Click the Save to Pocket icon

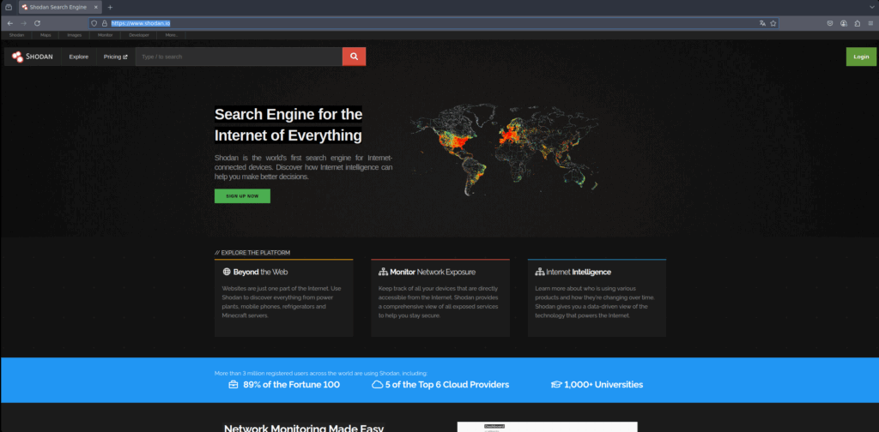click(829, 23)
